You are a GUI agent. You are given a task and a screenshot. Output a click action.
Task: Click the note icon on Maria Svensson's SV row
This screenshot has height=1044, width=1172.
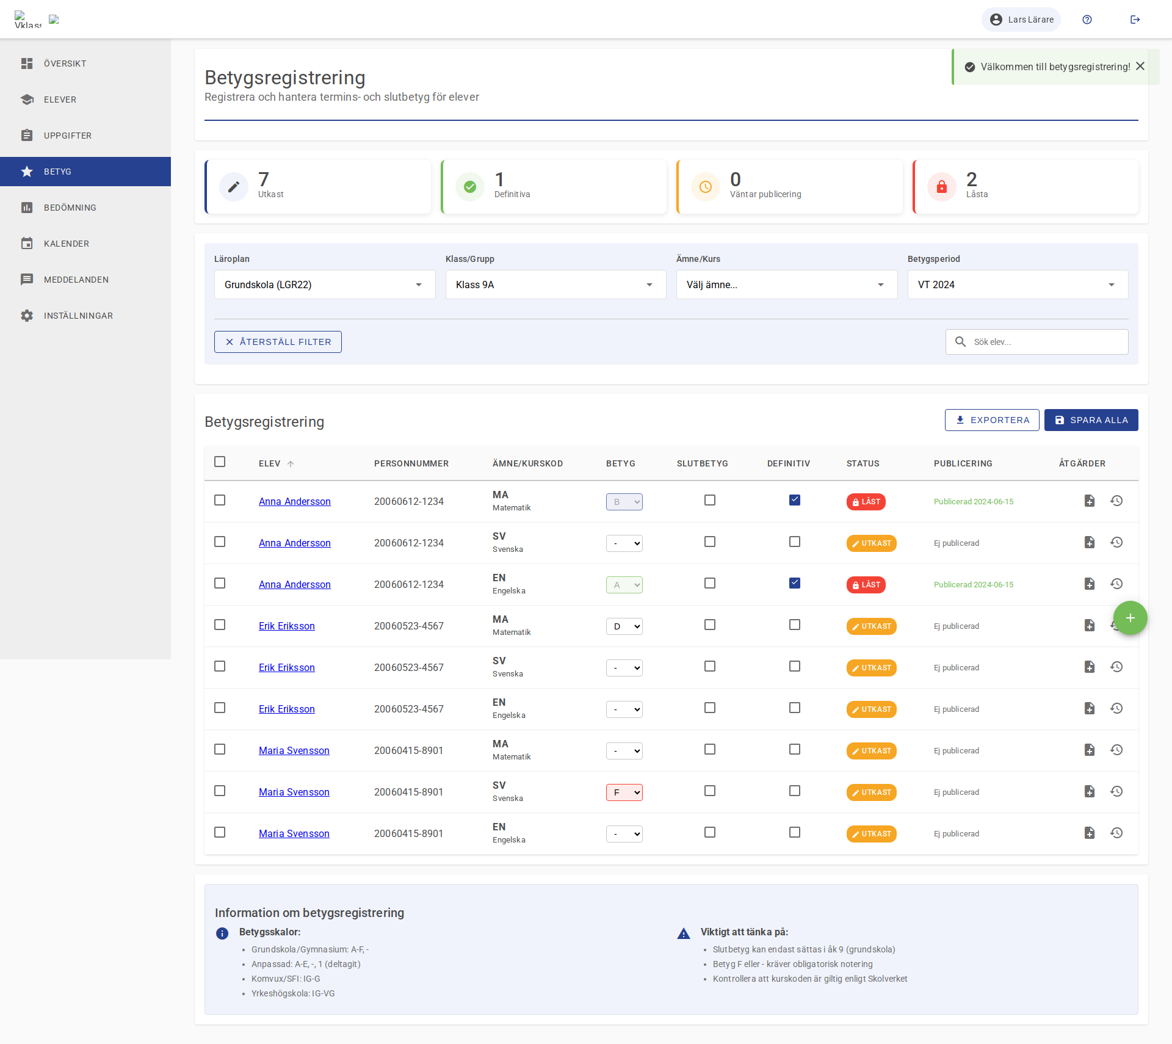click(x=1090, y=791)
